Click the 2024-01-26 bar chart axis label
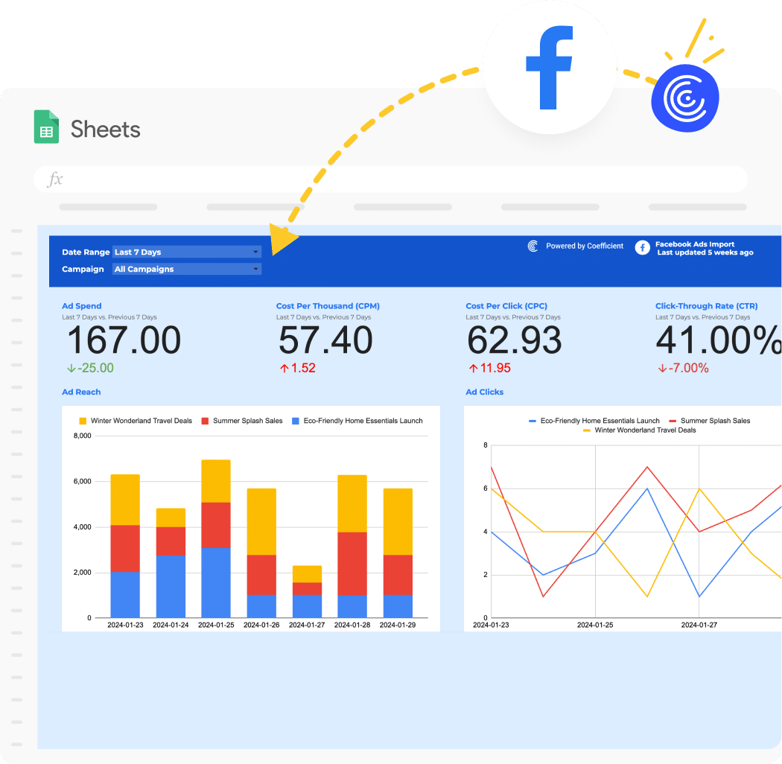The width and height of the screenshot is (782, 764). tap(261, 625)
